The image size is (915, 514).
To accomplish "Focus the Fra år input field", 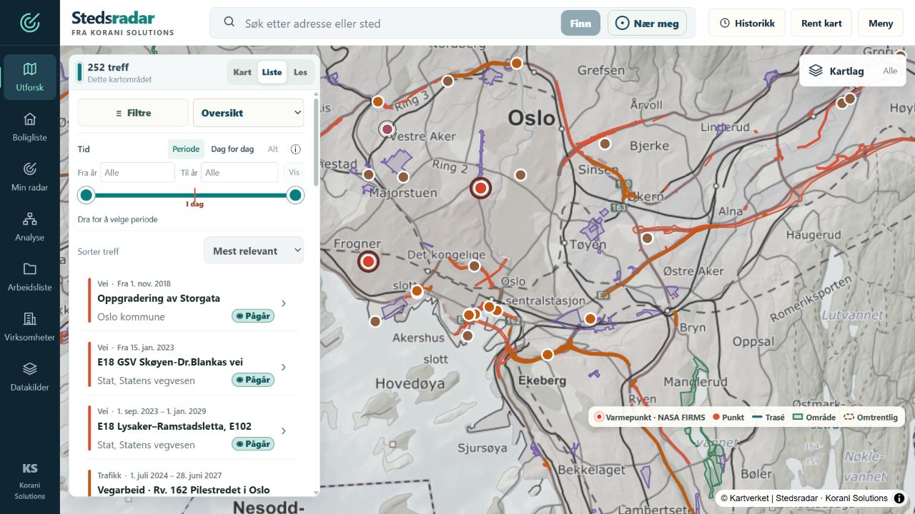I will pyautogui.click(x=138, y=172).
